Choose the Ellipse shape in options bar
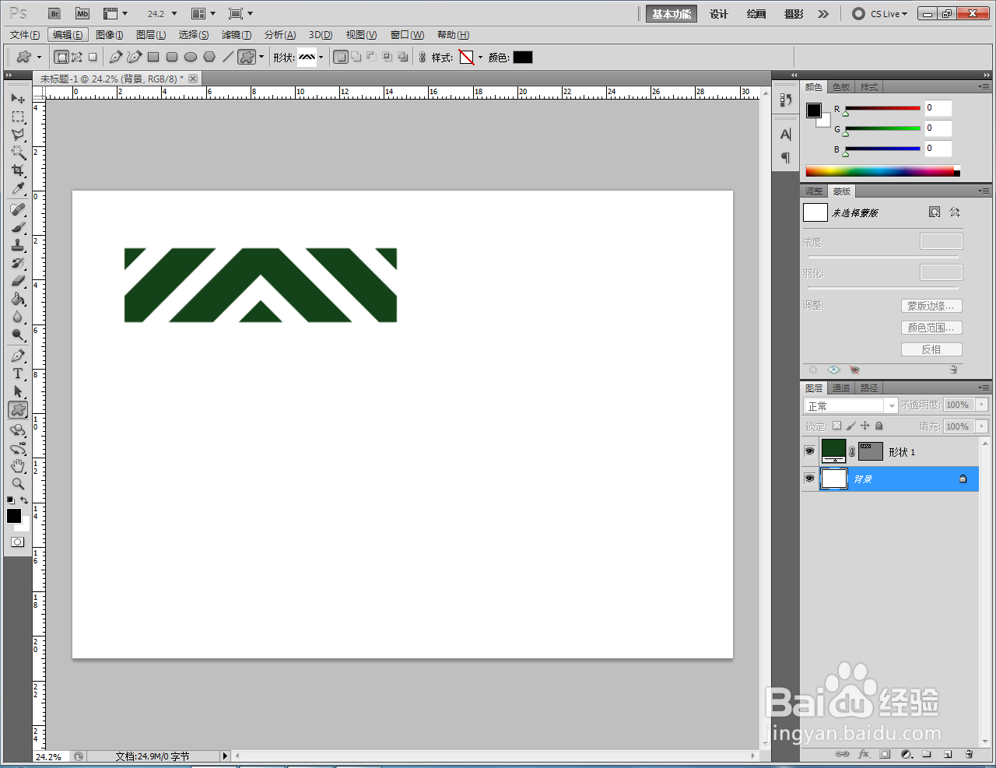Viewport: 996px width, 768px height. pyautogui.click(x=191, y=57)
